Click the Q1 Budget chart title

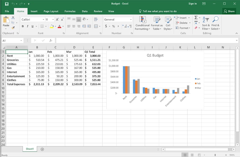tap(155, 55)
